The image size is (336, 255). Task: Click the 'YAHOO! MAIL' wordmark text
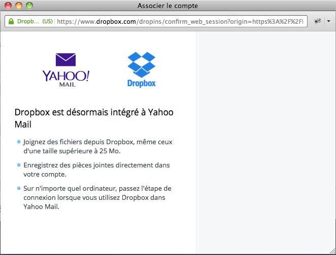pos(65,78)
